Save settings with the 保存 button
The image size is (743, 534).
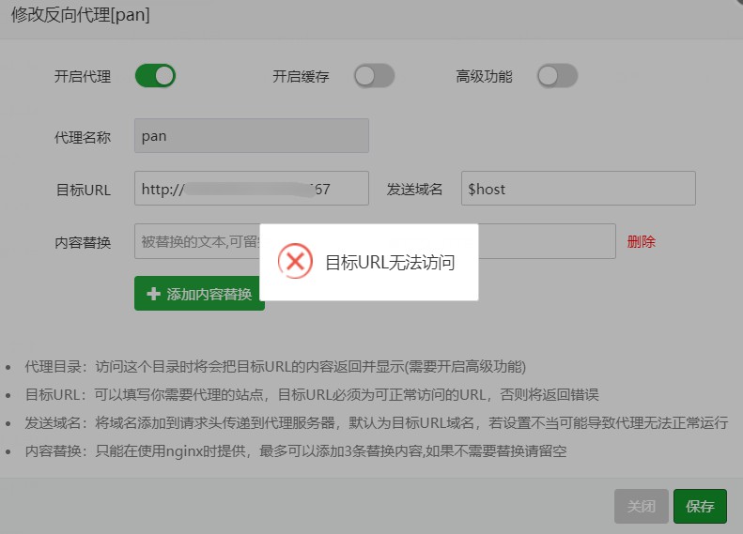tap(700, 507)
